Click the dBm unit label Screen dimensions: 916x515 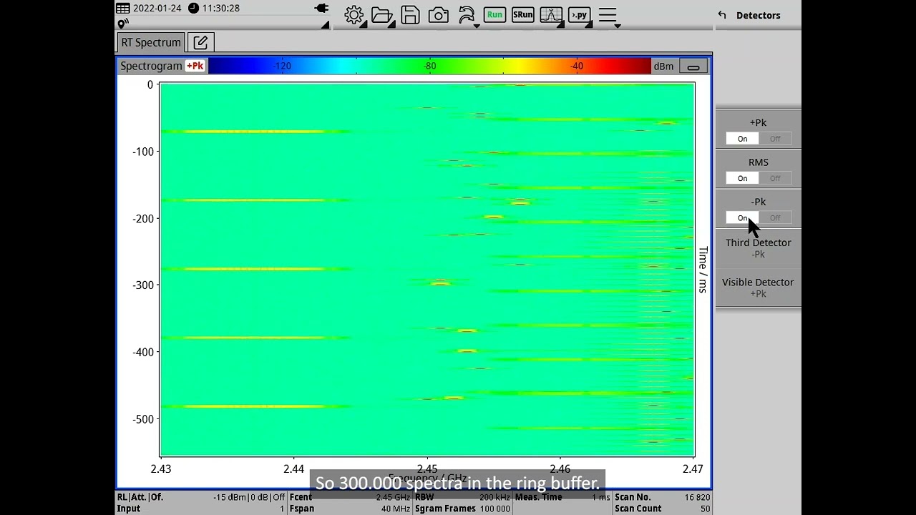pyautogui.click(x=663, y=66)
